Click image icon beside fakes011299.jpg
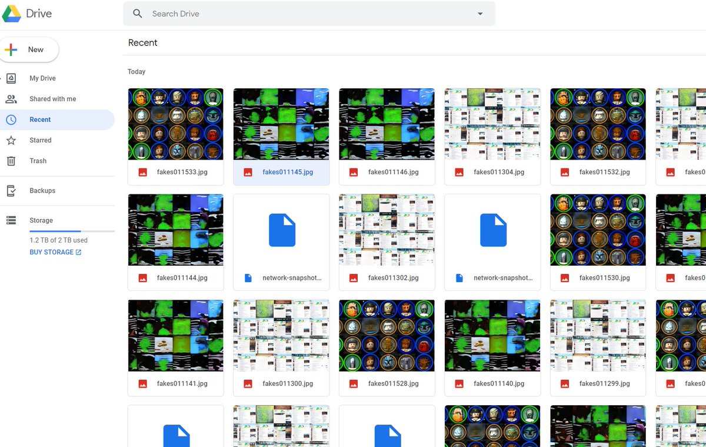 (x=565, y=383)
